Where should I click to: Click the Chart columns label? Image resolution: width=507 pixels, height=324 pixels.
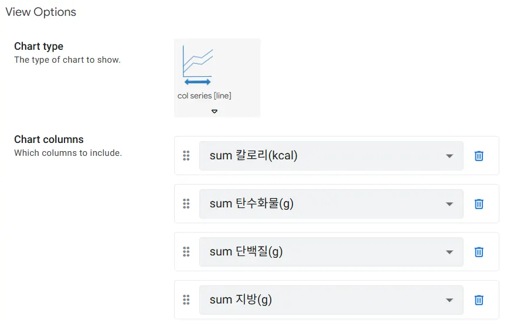click(x=49, y=139)
